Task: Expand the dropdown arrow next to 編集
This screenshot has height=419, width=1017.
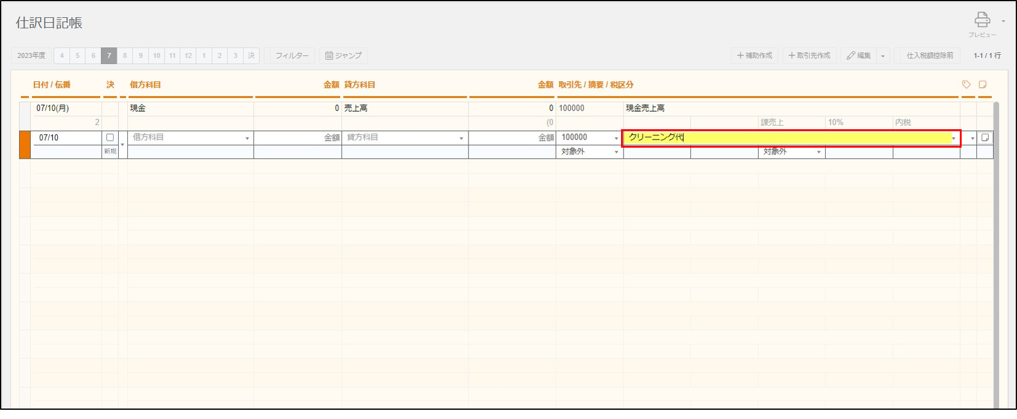Action: [883, 56]
